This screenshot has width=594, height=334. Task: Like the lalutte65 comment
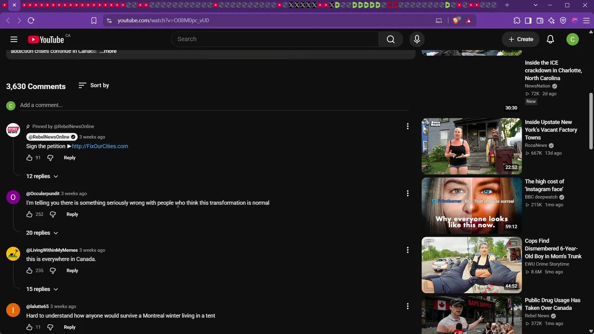click(29, 327)
